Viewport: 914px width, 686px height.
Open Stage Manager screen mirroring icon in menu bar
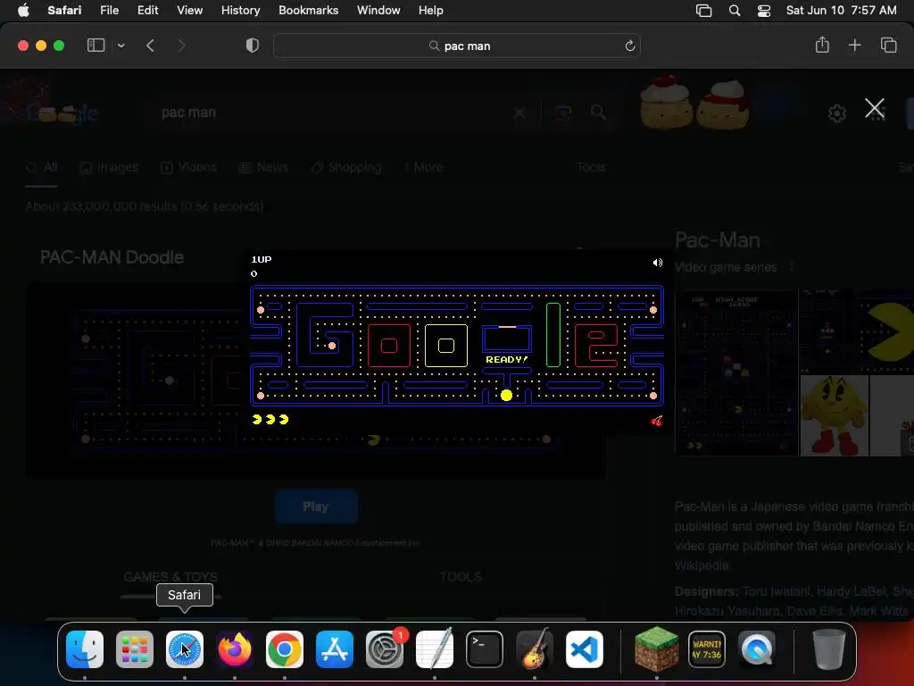tap(703, 11)
